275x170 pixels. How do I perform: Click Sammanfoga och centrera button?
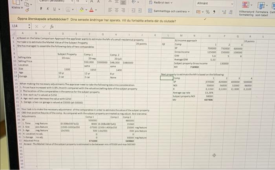(x=167, y=11)
